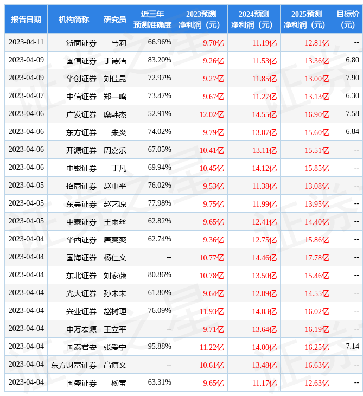Click the 目标价 column header

click(348, 19)
